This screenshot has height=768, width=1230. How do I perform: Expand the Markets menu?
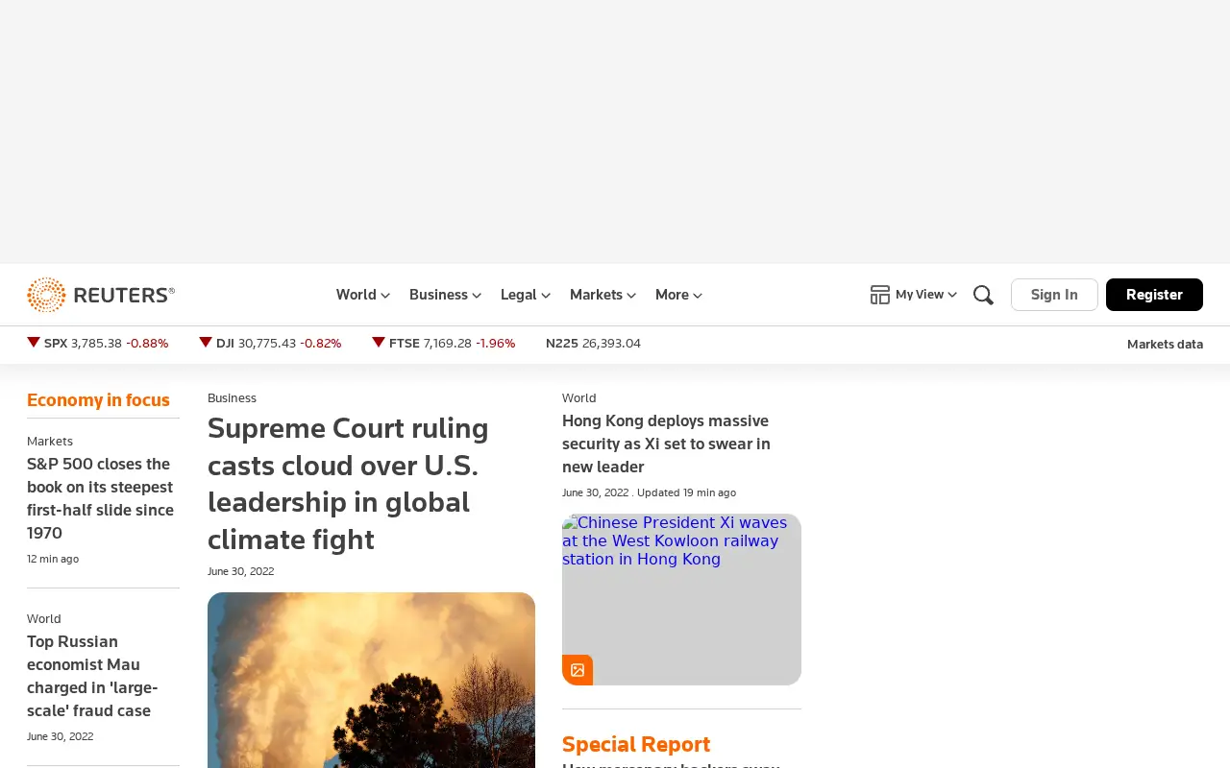[603, 295]
